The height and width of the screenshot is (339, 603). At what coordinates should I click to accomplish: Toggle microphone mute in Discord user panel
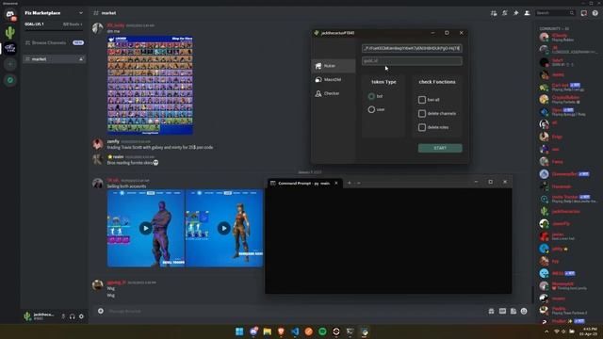tap(63, 316)
